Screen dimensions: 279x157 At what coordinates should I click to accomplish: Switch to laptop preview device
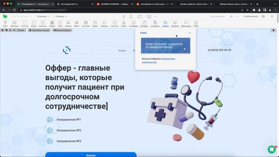pos(139,17)
